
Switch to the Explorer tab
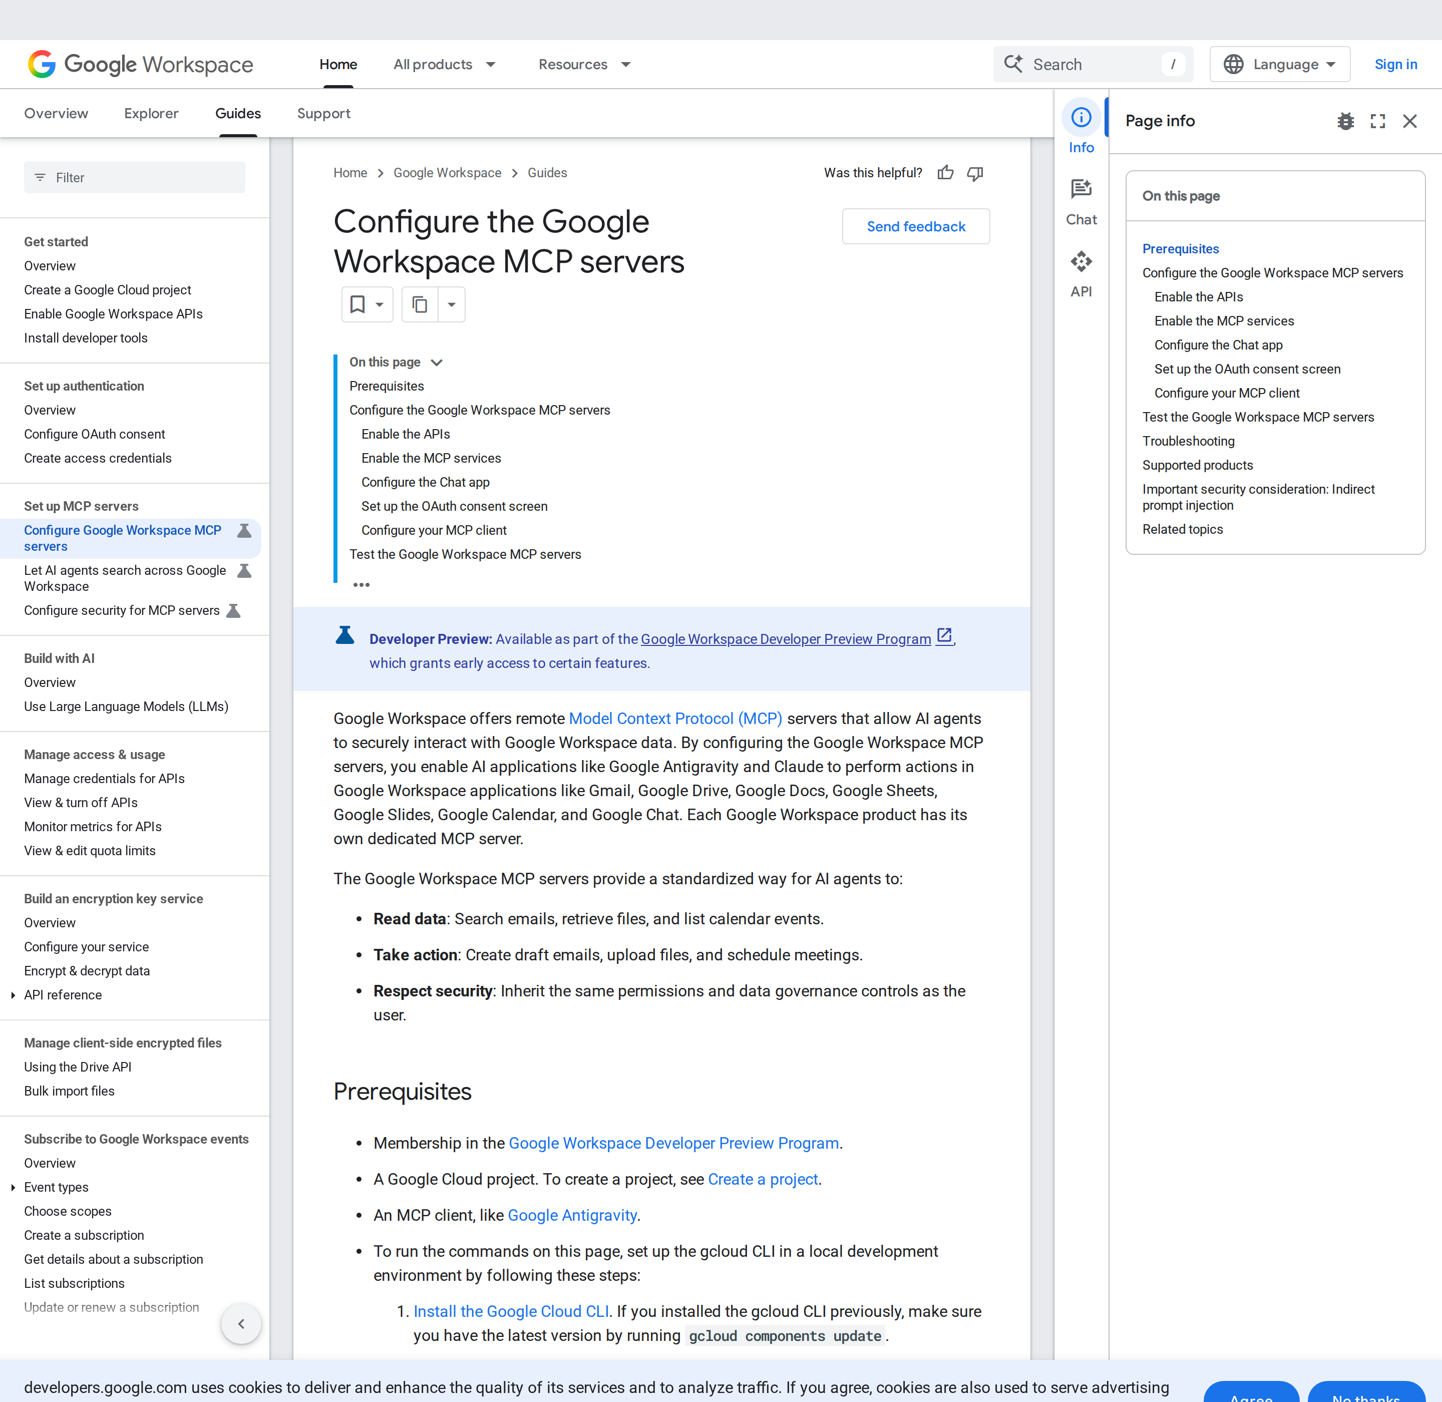pyautogui.click(x=151, y=113)
